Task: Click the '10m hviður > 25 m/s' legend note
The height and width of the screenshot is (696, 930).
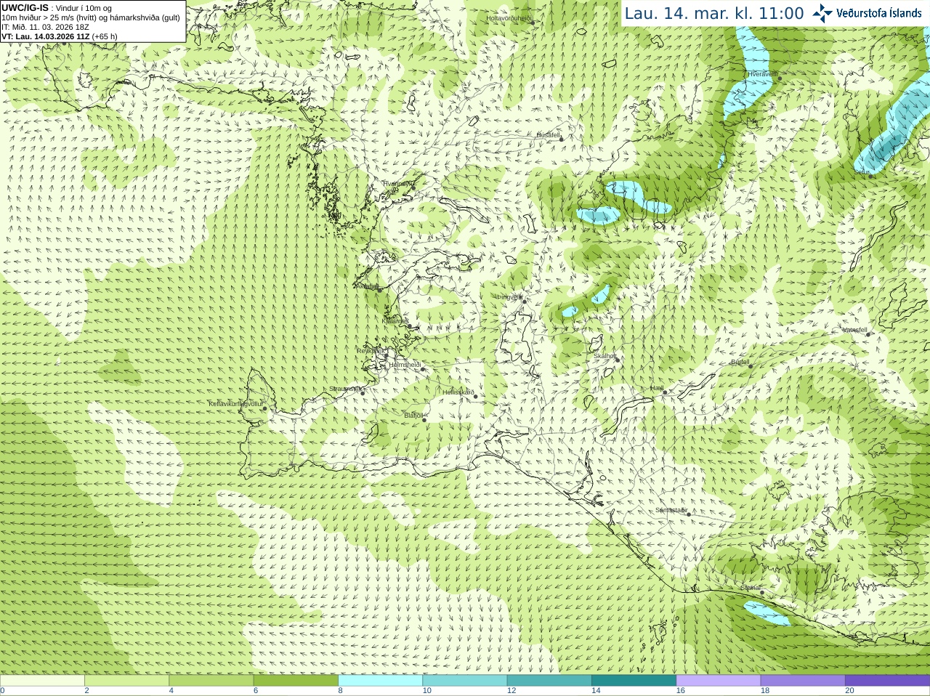Action: pyautogui.click(x=91, y=17)
